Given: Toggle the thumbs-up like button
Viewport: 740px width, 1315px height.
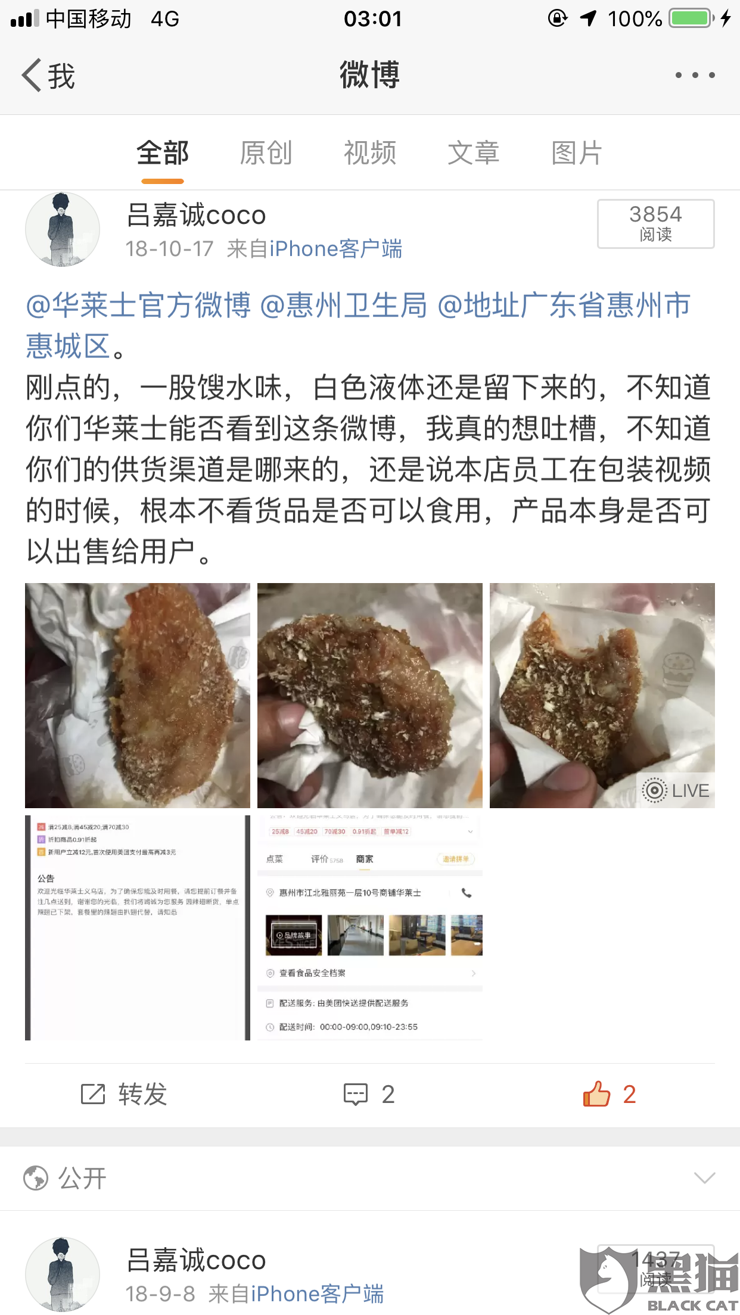Looking at the screenshot, I should [596, 1093].
